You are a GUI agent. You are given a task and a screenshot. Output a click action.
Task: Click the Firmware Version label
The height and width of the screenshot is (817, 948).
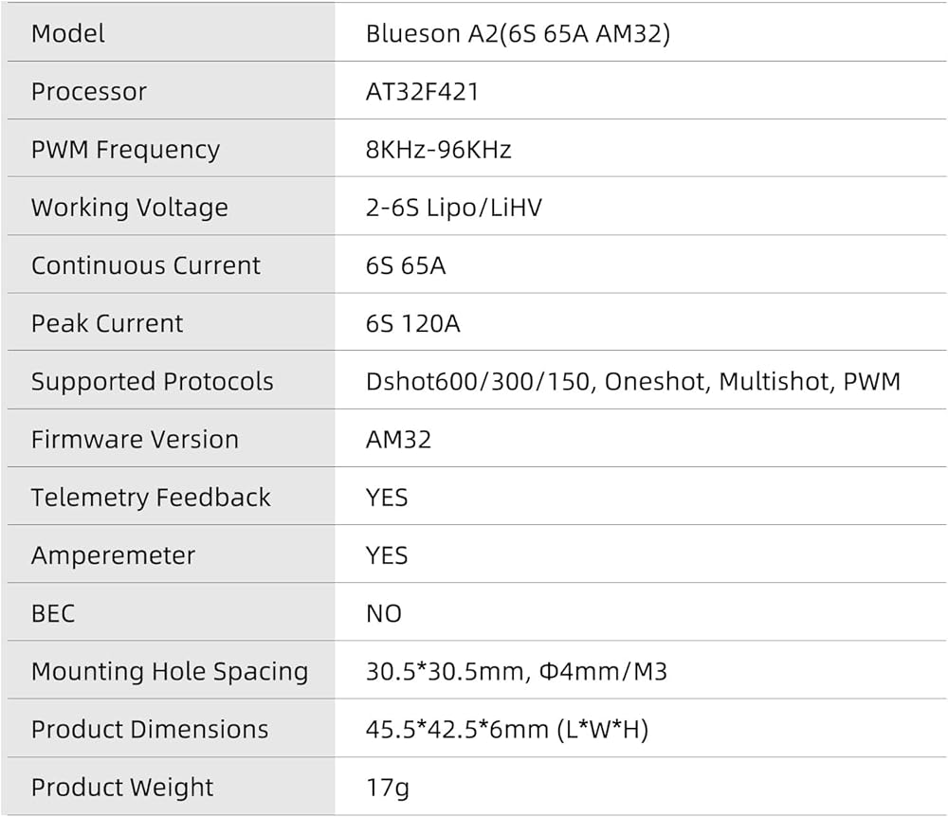click(x=135, y=440)
